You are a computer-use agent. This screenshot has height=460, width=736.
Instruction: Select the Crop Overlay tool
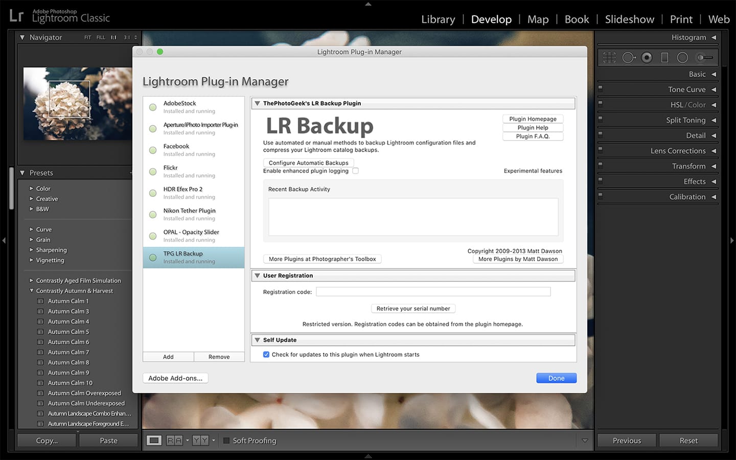(x=609, y=58)
